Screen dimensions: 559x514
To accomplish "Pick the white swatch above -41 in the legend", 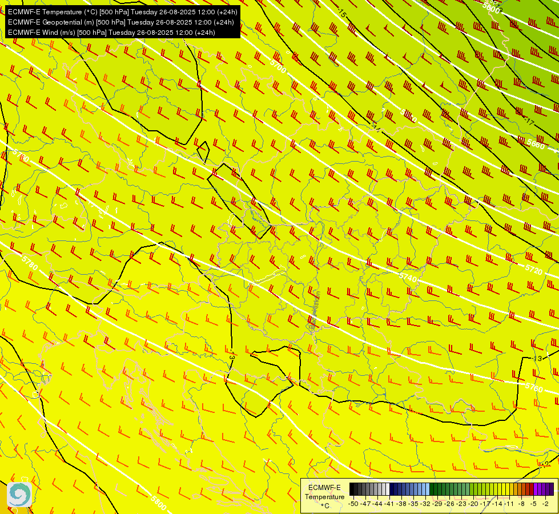I will [388, 489].
